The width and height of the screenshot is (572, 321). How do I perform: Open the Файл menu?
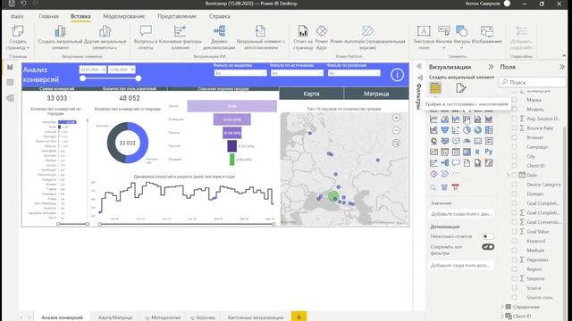coord(17,16)
